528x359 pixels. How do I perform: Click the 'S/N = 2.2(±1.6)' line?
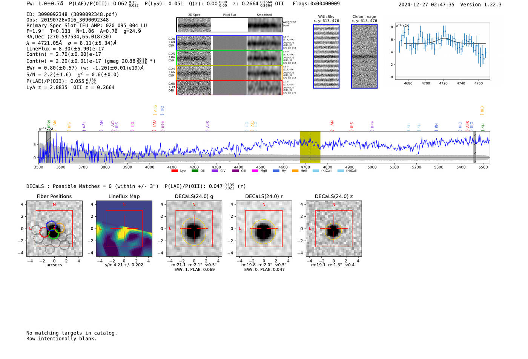point(49,75)
